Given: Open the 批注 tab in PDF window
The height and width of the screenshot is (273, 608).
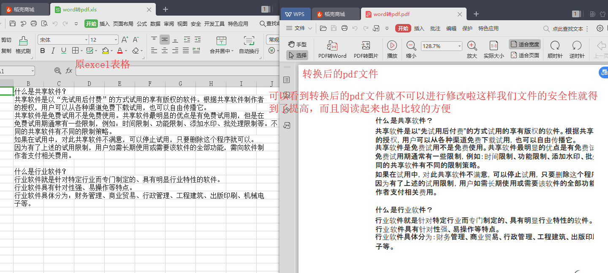Looking at the screenshot, I should (x=435, y=28).
